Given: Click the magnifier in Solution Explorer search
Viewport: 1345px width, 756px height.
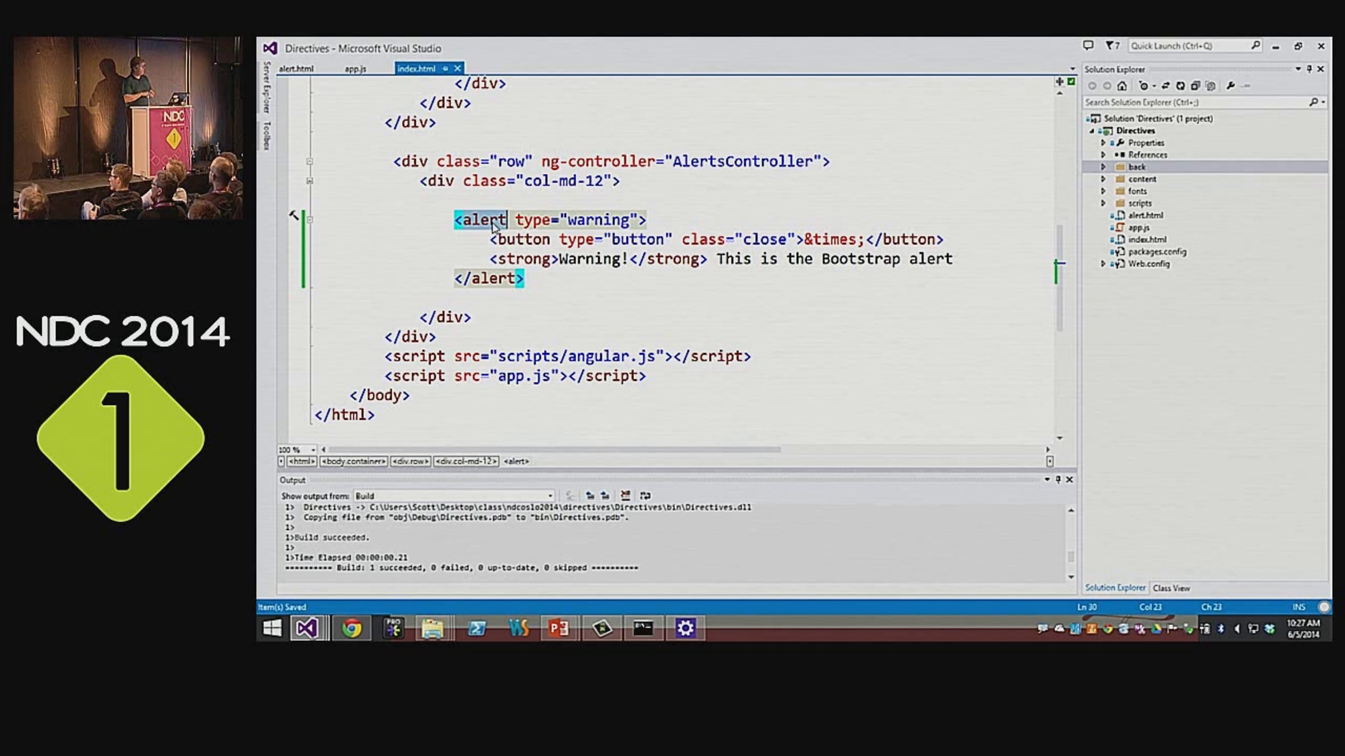Looking at the screenshot, I should point(1314,102).
